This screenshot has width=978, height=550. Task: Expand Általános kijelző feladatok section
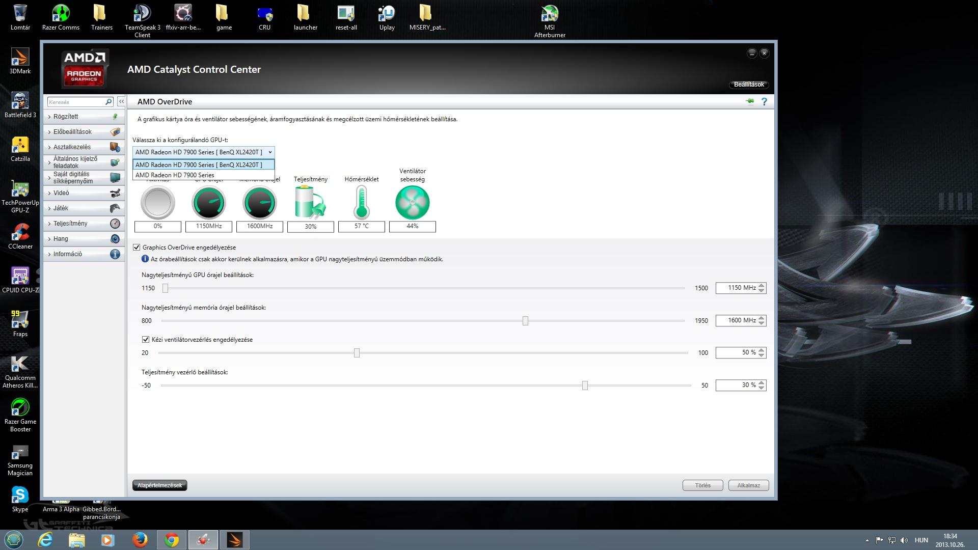click(x=85, y=162)
